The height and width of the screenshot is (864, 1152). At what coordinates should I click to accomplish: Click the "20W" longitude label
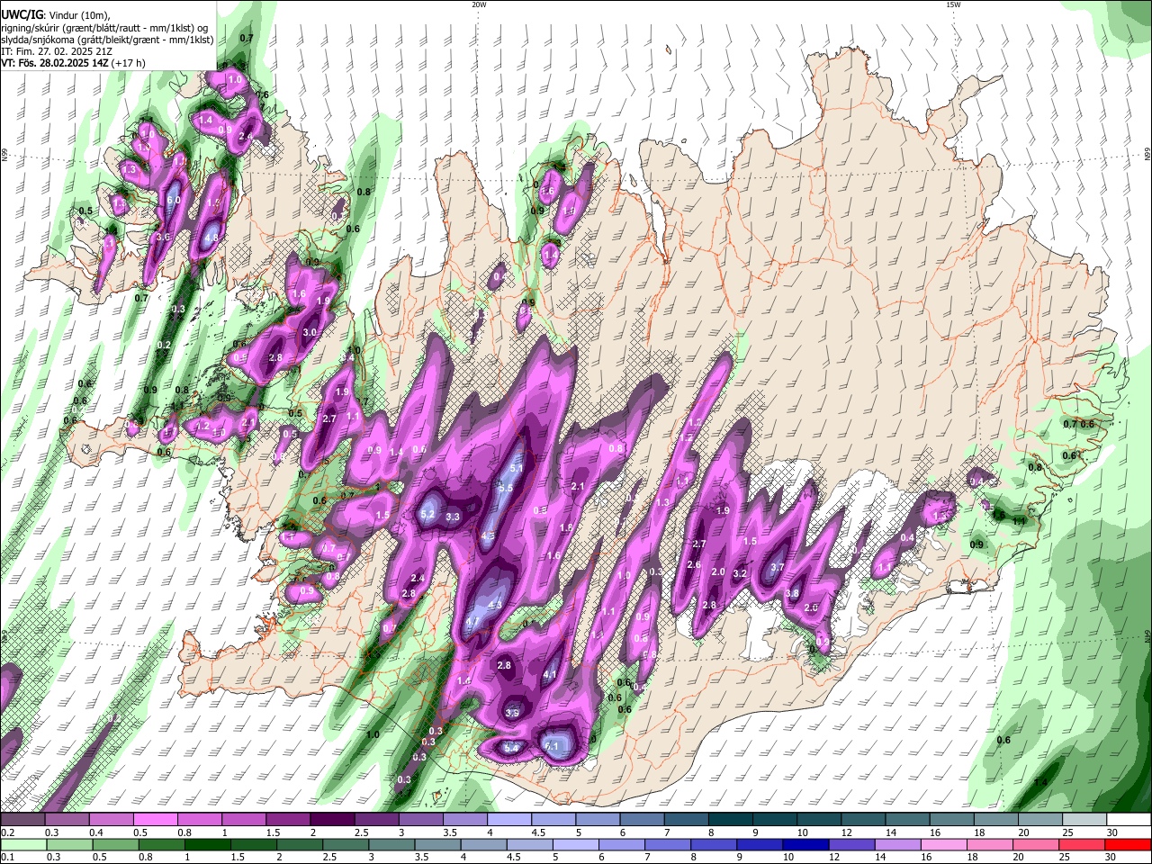(x=479, y=4)
